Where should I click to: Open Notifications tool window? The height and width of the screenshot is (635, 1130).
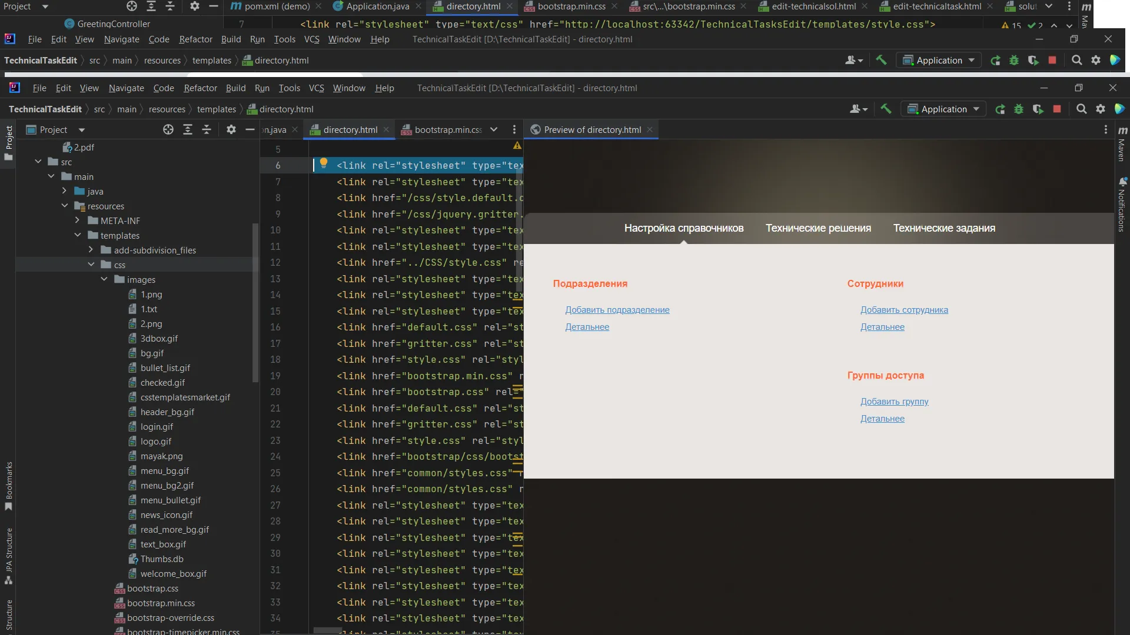[1122, 204]
